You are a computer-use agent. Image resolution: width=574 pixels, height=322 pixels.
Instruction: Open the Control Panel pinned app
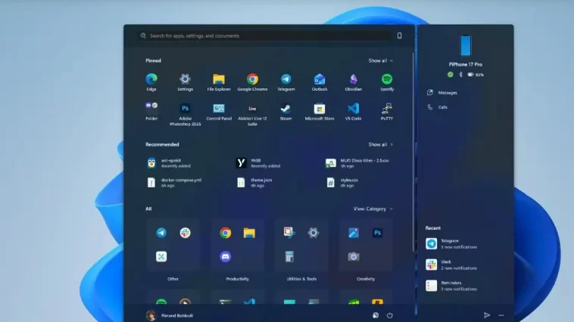point(219,111)
